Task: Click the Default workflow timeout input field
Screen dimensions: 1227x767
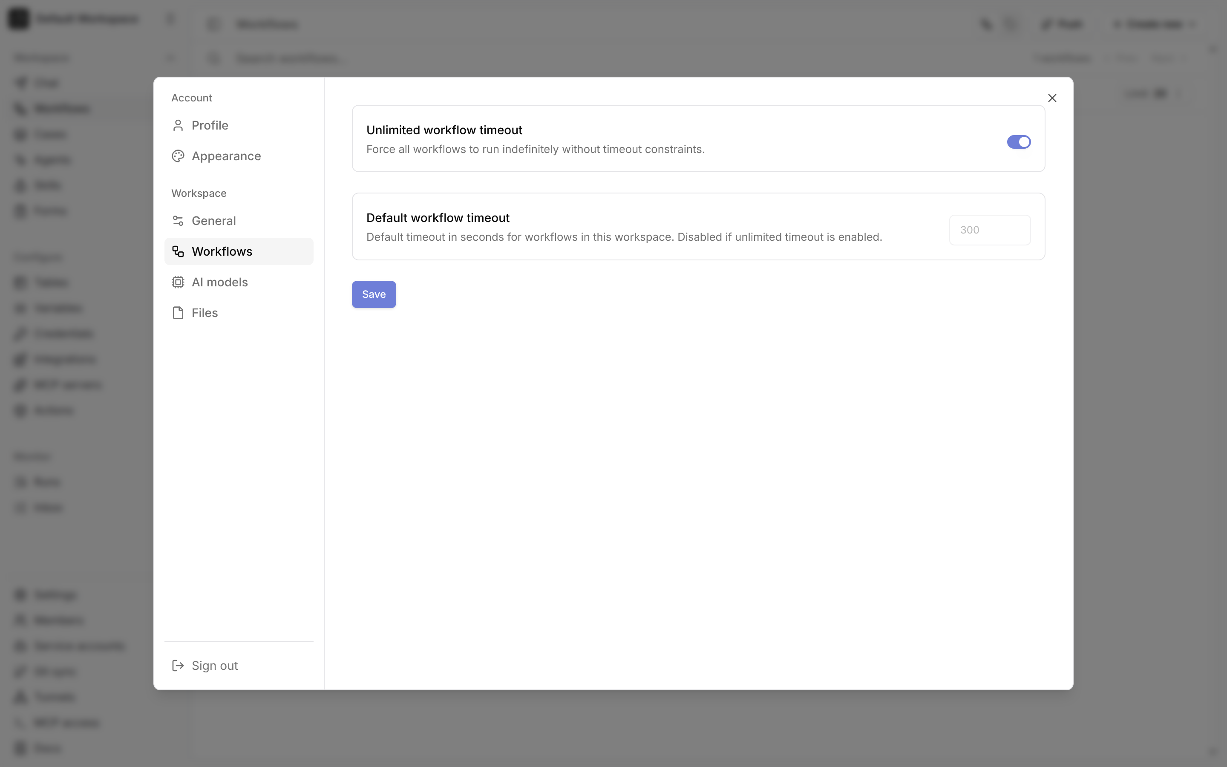Action: click(x=990, y=230)
